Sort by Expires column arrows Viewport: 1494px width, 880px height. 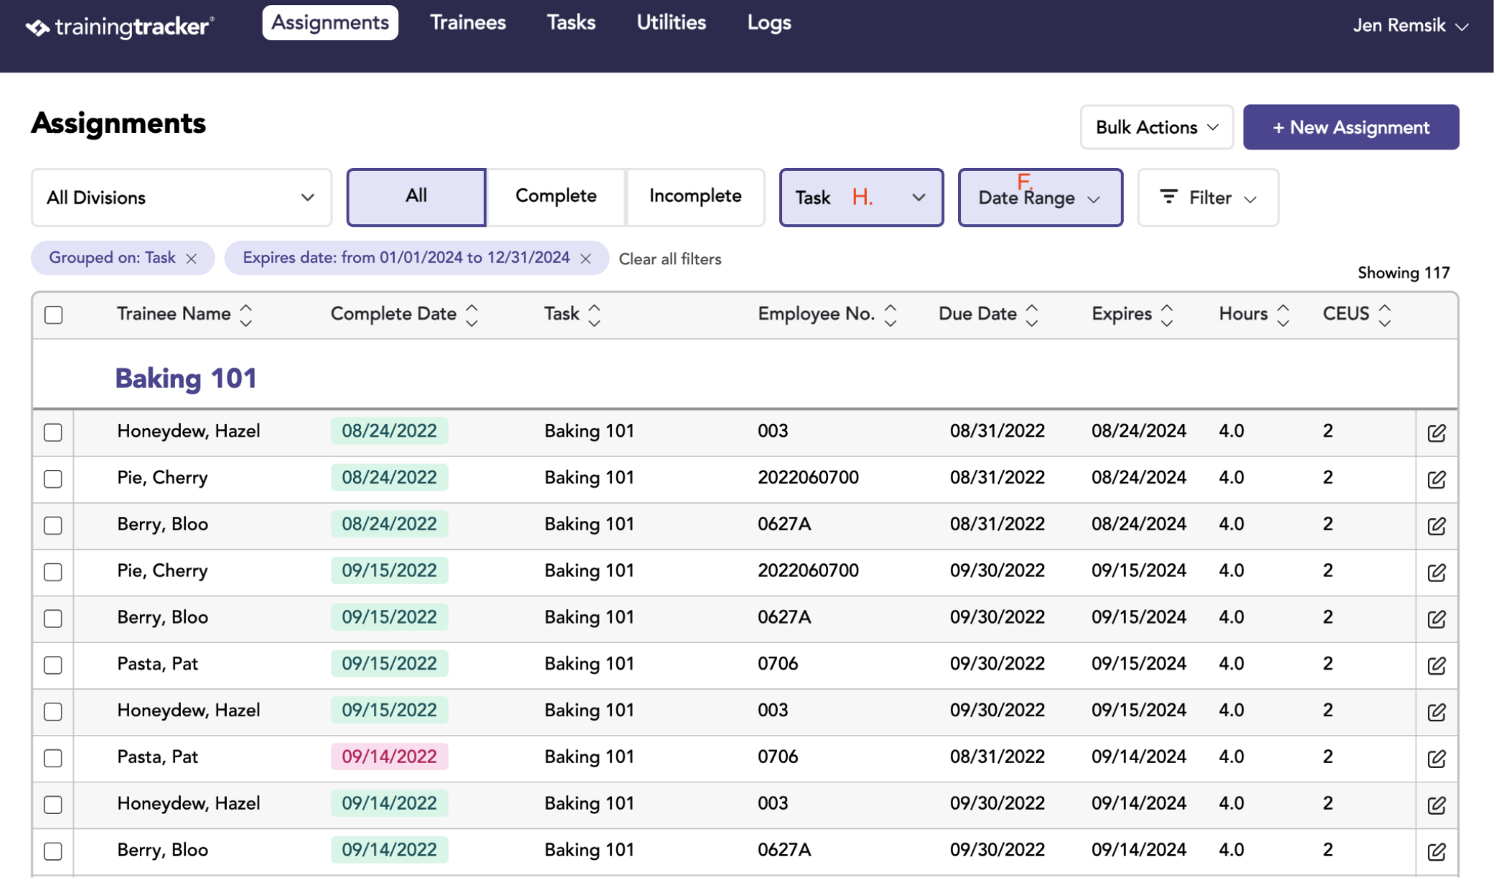[x=1167, y=315]
